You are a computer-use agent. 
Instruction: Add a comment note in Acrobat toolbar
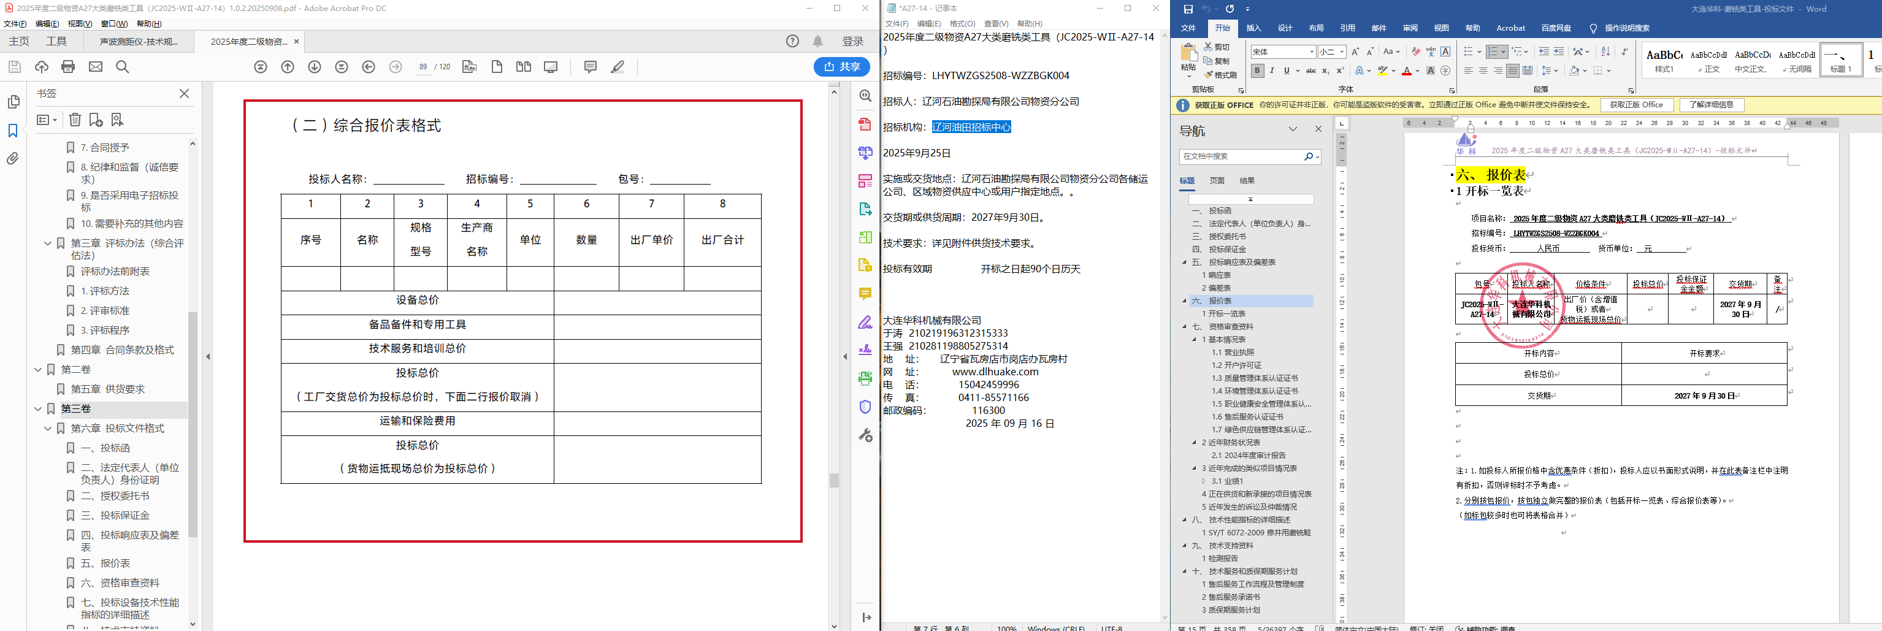591,66
